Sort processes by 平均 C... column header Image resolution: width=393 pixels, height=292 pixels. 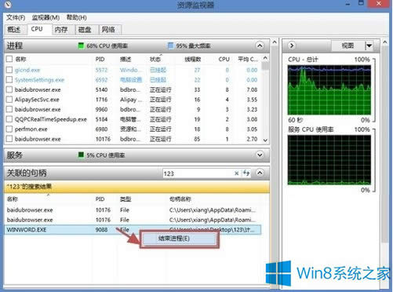pos(248,60)
